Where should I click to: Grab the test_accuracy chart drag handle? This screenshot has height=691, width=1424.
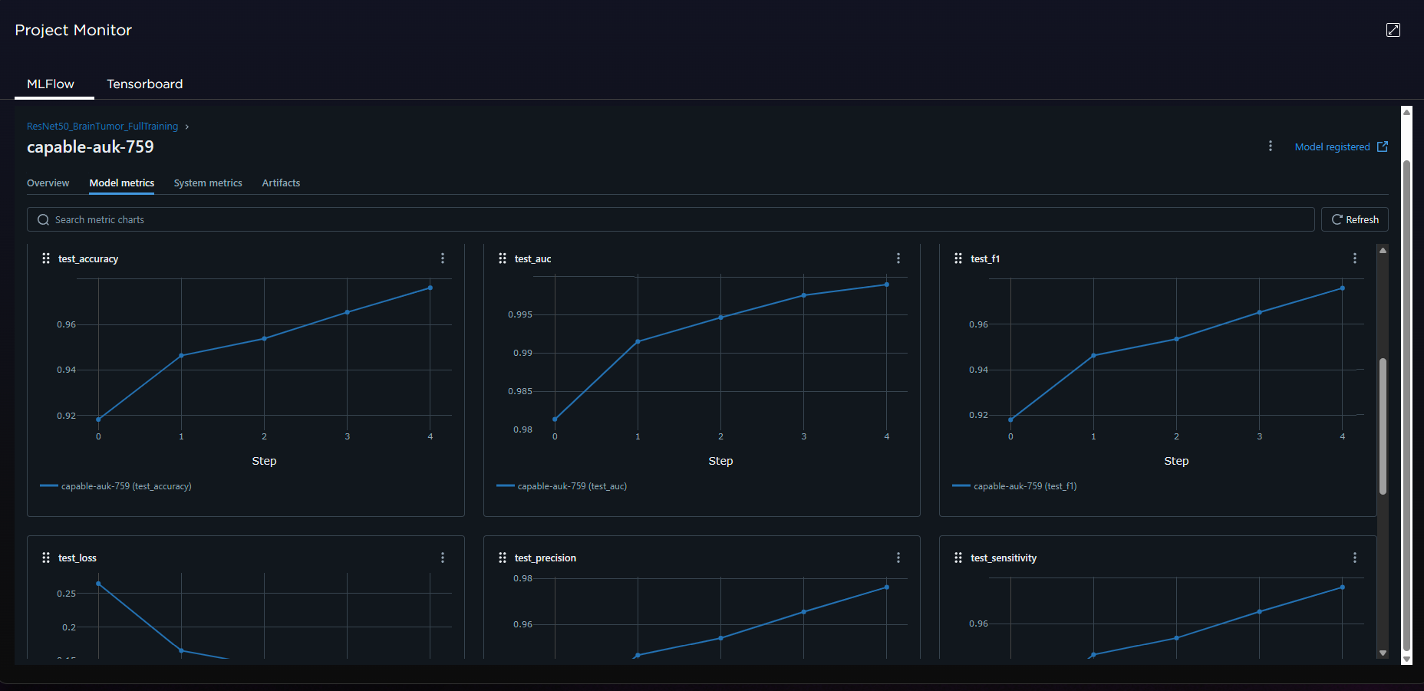coord(46,258)
